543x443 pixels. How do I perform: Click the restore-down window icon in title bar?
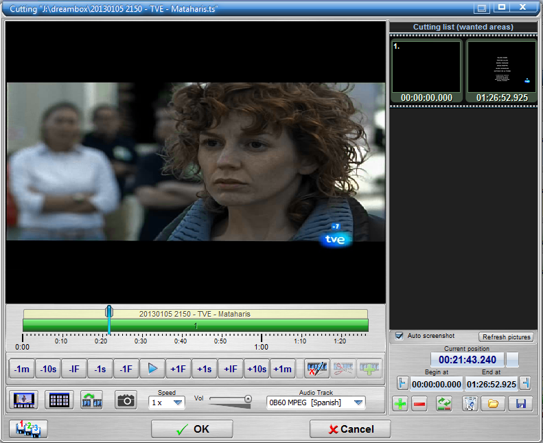[x=482, y=8]
